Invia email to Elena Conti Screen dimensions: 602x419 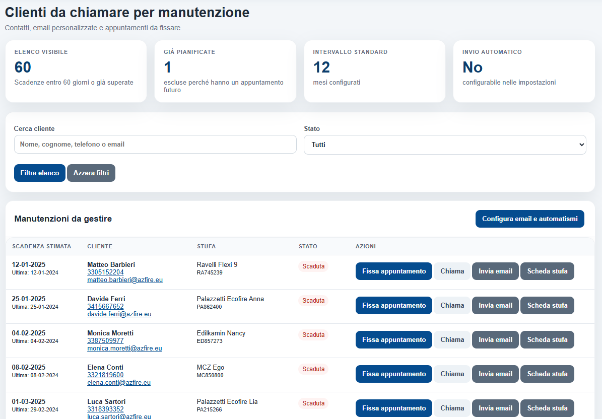pyautogui.click(x=495, y=374)
